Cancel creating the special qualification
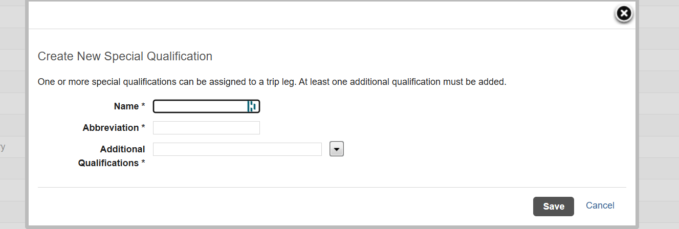 (x=600, y=205)
